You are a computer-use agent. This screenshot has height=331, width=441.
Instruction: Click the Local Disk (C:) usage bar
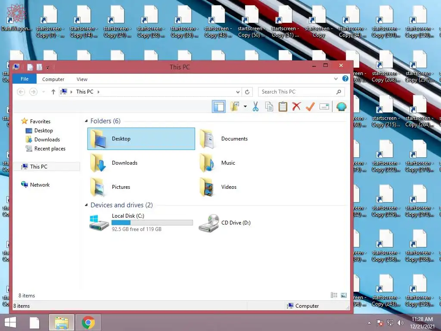tap(152, 223)
